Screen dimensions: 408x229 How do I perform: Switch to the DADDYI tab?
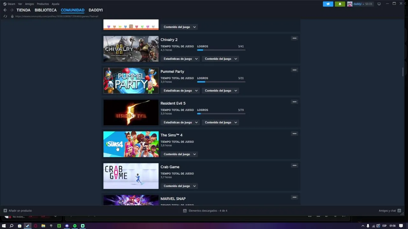[x=96, y=10]
